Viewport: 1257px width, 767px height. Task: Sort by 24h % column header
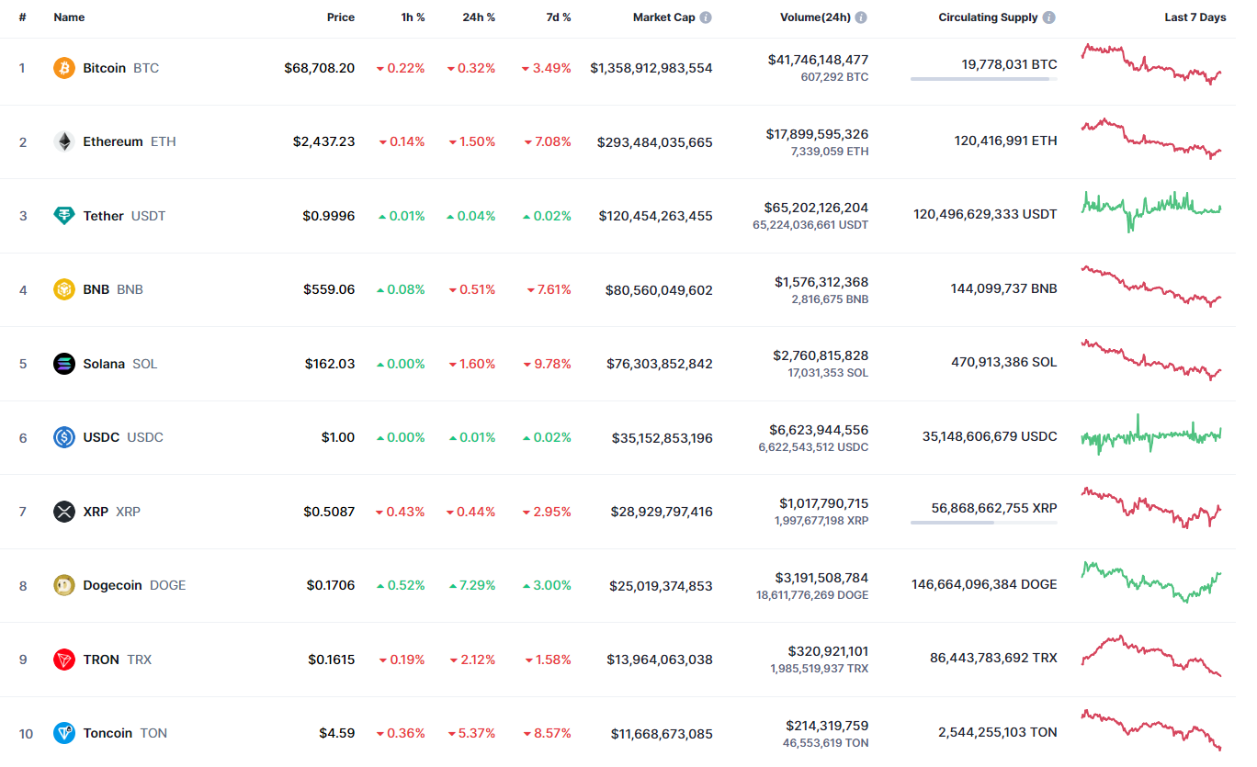click(479, 17)
